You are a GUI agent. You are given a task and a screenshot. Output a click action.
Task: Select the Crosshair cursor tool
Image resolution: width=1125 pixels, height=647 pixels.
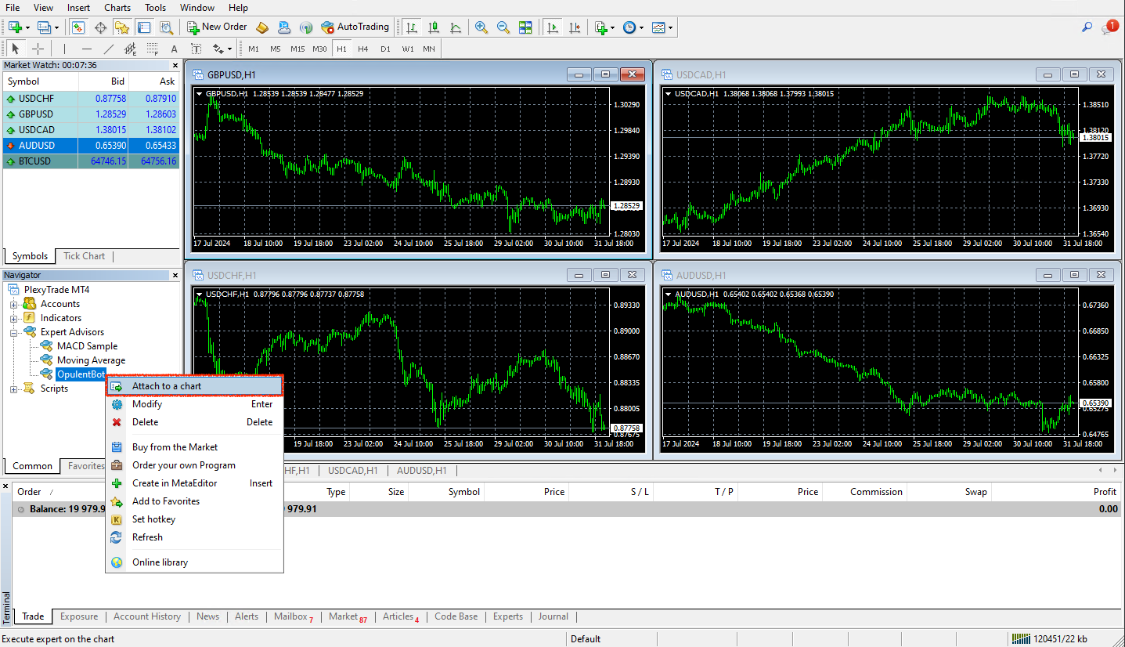(x=38, y=49)
